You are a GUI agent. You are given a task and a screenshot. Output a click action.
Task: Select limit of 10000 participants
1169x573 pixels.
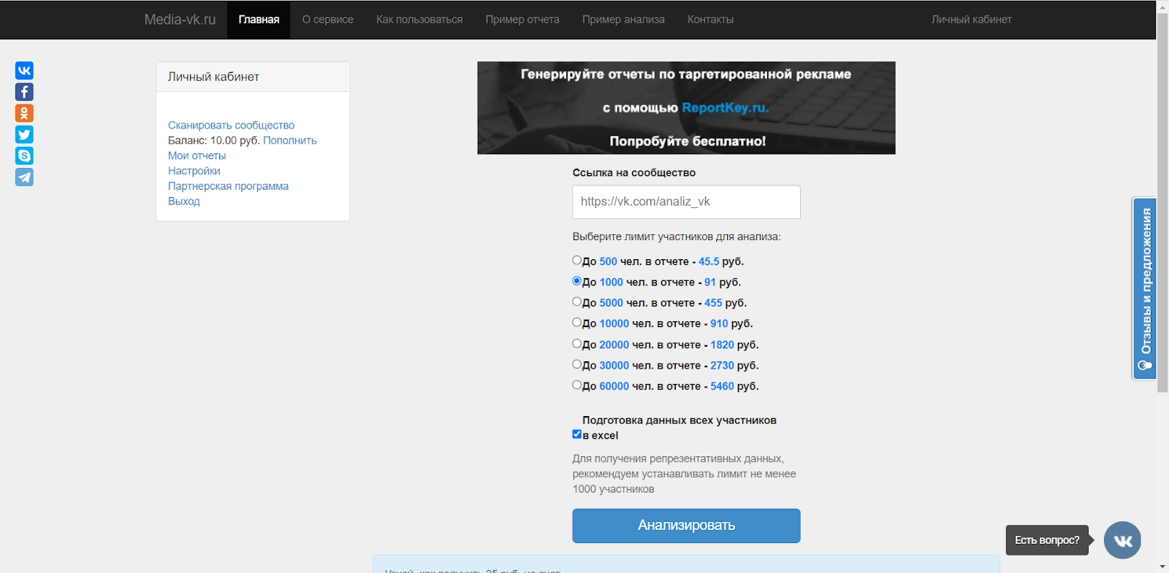[x=577, y=322]
